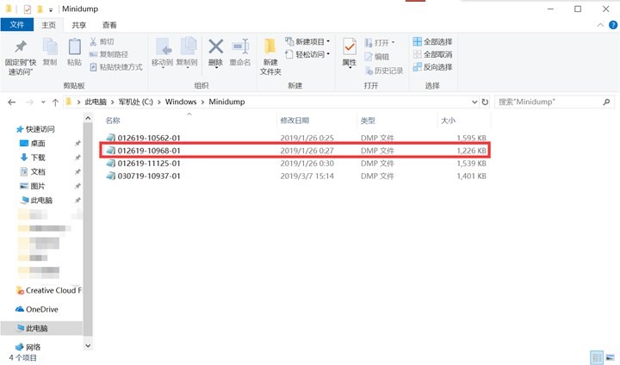Click the 粘贴 (paste) clipboard icon
Image resolution: width=620 pixels, height=365 pixels.
tap(74, 47)
